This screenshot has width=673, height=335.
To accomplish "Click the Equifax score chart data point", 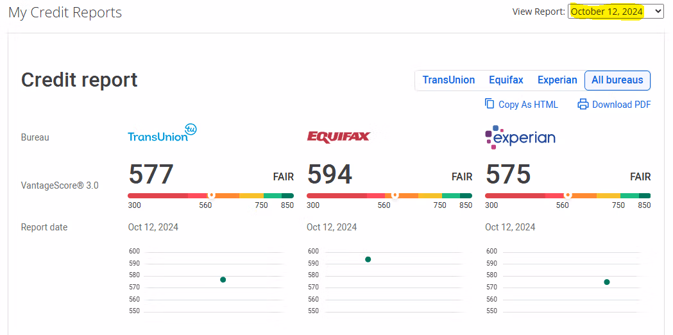I will click(x=368, y=259).
